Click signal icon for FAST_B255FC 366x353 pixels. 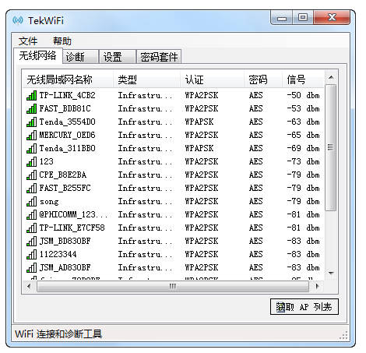[x=31, y=188]
